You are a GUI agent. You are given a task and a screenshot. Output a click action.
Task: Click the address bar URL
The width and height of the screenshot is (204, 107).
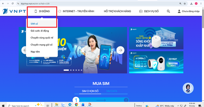click(35, 4)
